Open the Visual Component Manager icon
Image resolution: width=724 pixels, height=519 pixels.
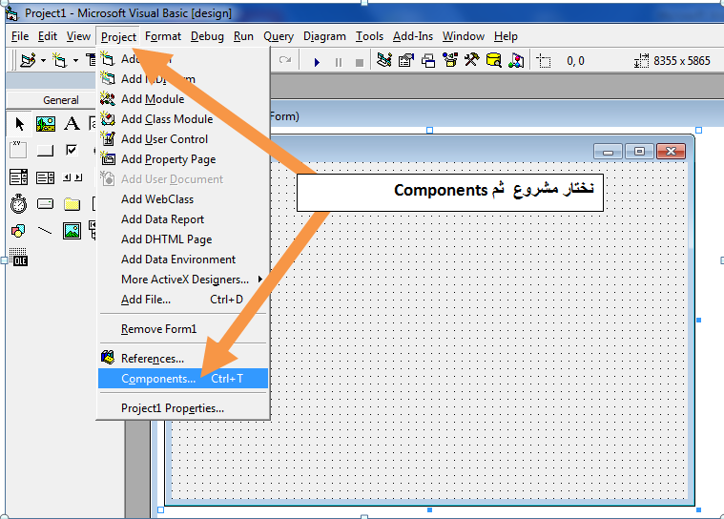click(x=516, y=60)
